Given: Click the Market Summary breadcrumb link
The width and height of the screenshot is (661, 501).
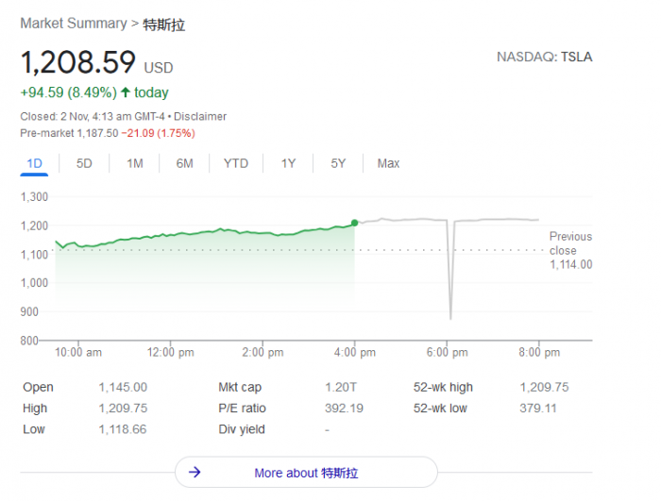Looking at the screenshot, I should (x=73, y=24).
